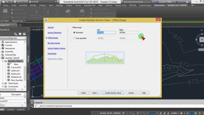Image resolution: width=204 pixels, height=115 pixels.
Task: Open the Data Bands page link
Action: 52,53
